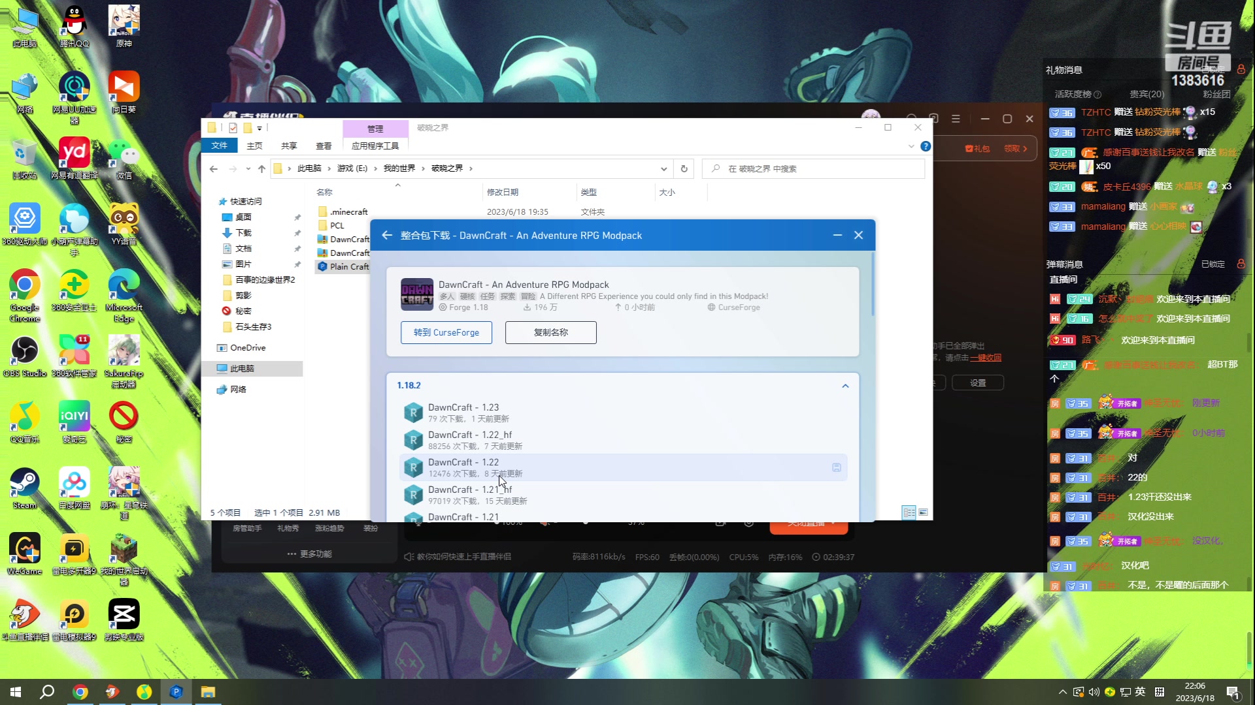Select OneDrive in navigation pane
This screenshot has width=1255, height=705.
(x=248, y=348)
